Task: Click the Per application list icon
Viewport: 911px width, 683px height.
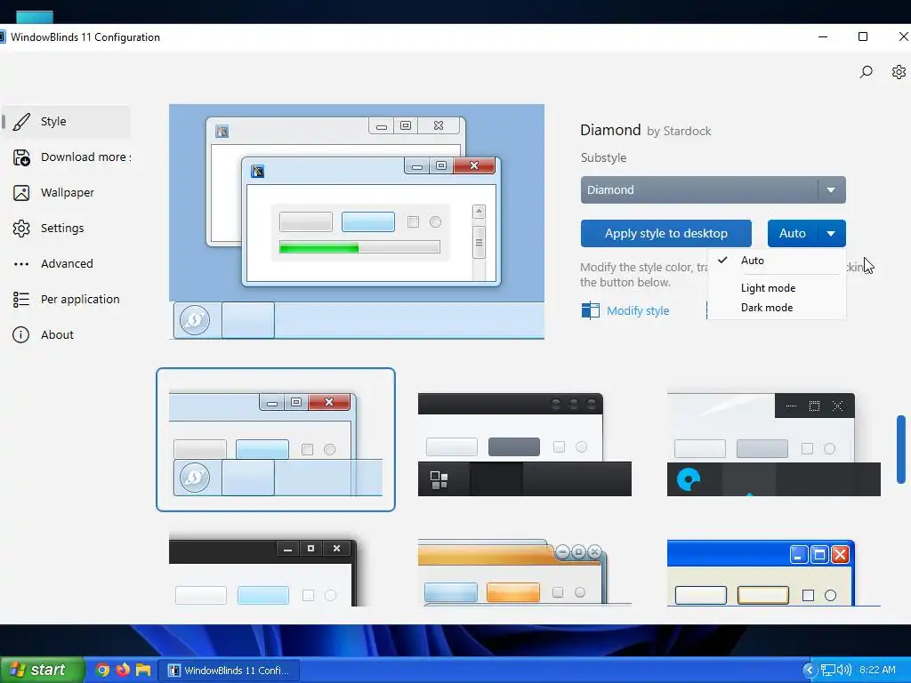Action: (21, 299)
